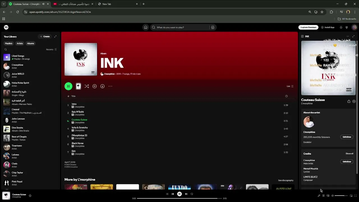The width and height of the screenshot is (359, 202).
Task: Pause playback in the bottom player bar
Action: pyautogui.click(x=179, y=194)
